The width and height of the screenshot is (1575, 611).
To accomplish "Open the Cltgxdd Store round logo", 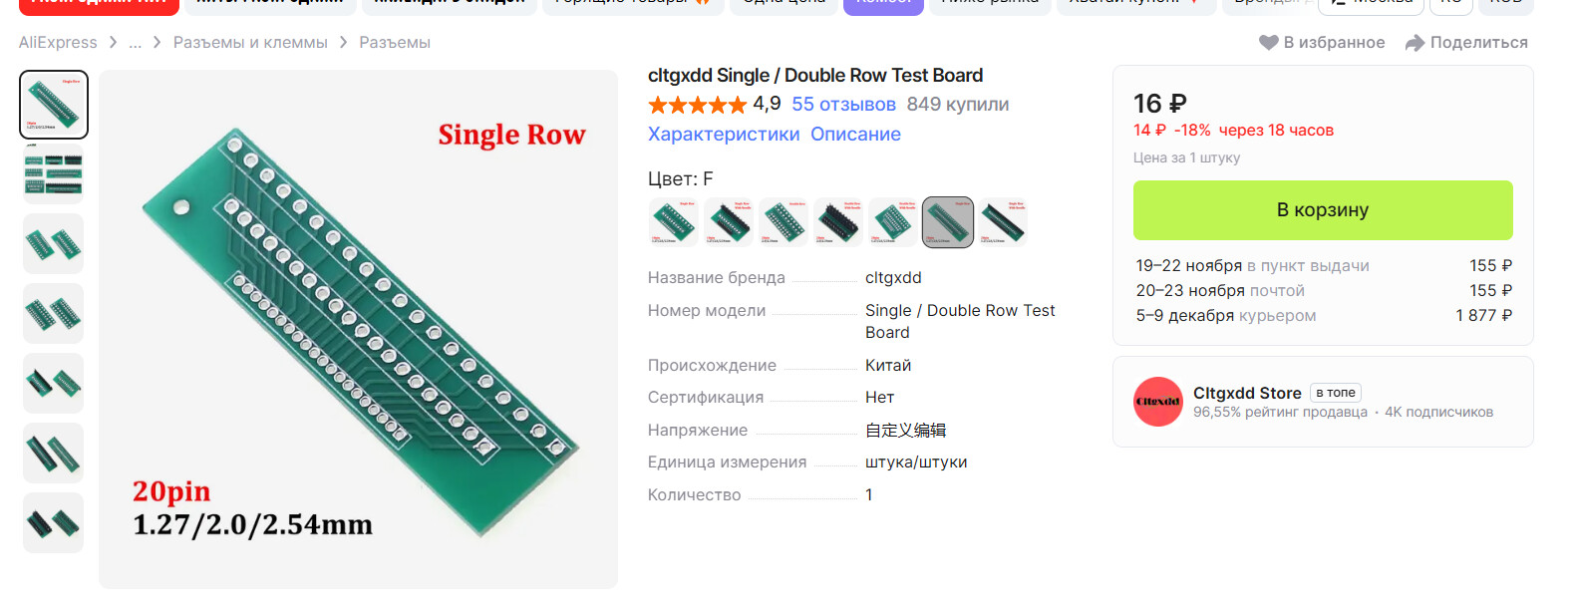I will tap(1158, 402).
